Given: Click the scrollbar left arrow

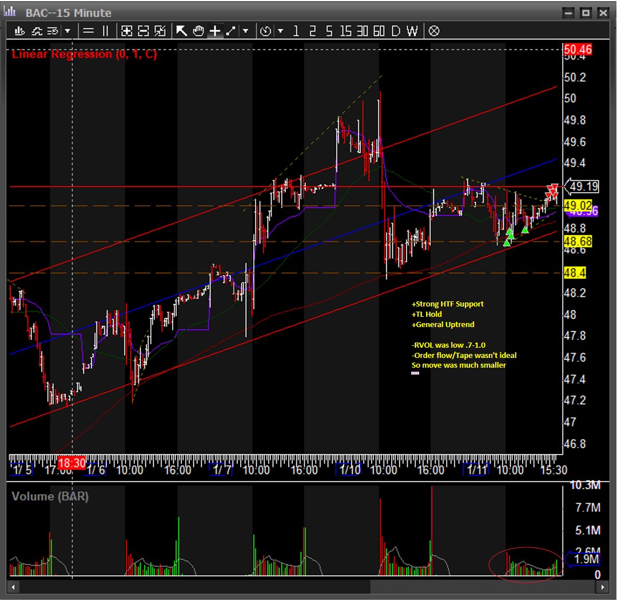Looking at the screenshot, I should (x=13, y=587).
